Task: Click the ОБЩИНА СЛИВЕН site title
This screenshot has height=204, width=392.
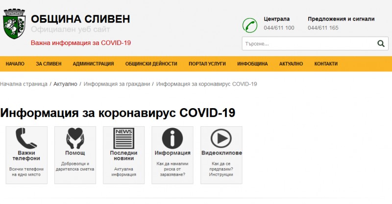Action: click(80, 19)
